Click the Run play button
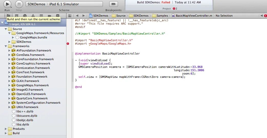The width and height of the screenshot is (267, 138). (x=7, y=4)
